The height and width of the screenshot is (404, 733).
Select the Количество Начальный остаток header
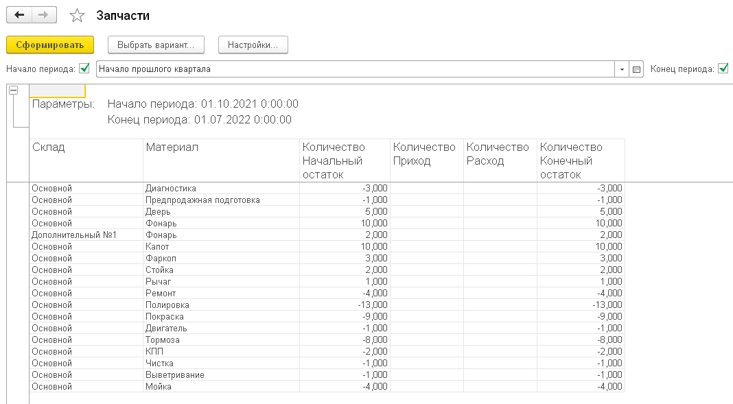point(345,161)
